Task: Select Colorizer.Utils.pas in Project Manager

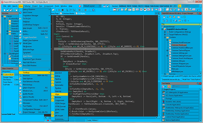Action: coord(178,61)
